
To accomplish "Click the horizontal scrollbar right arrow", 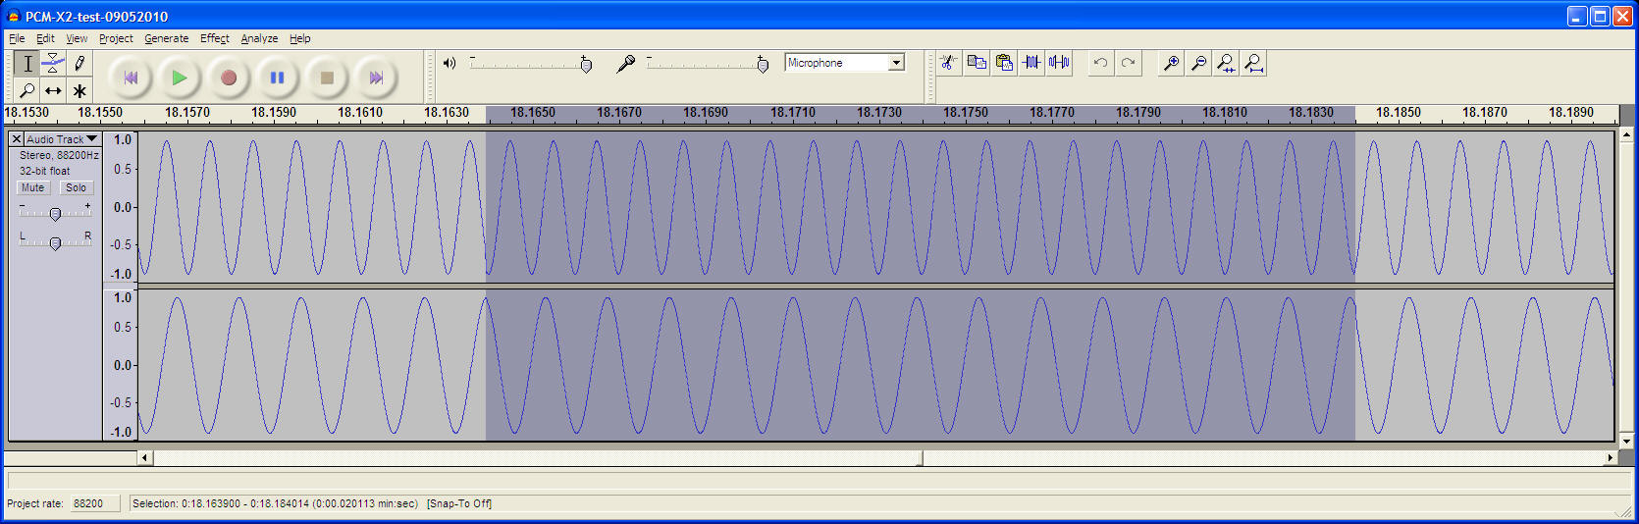I will [x=1610, y=458].
